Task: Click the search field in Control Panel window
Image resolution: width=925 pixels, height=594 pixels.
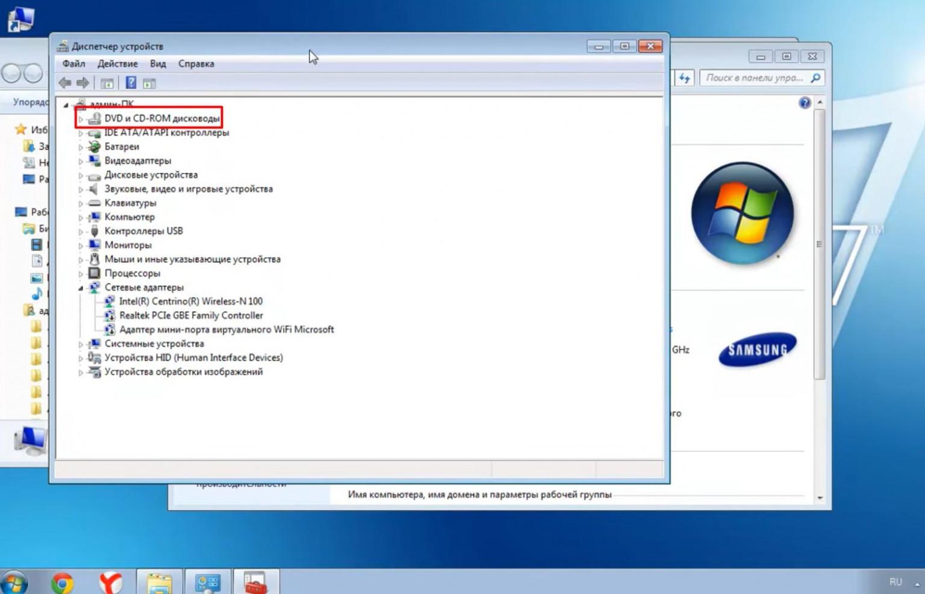Action: pos(762,78)
